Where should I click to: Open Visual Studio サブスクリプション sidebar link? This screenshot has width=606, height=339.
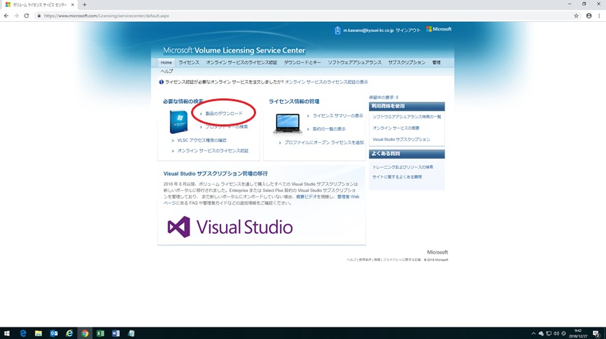coord(401,139)
